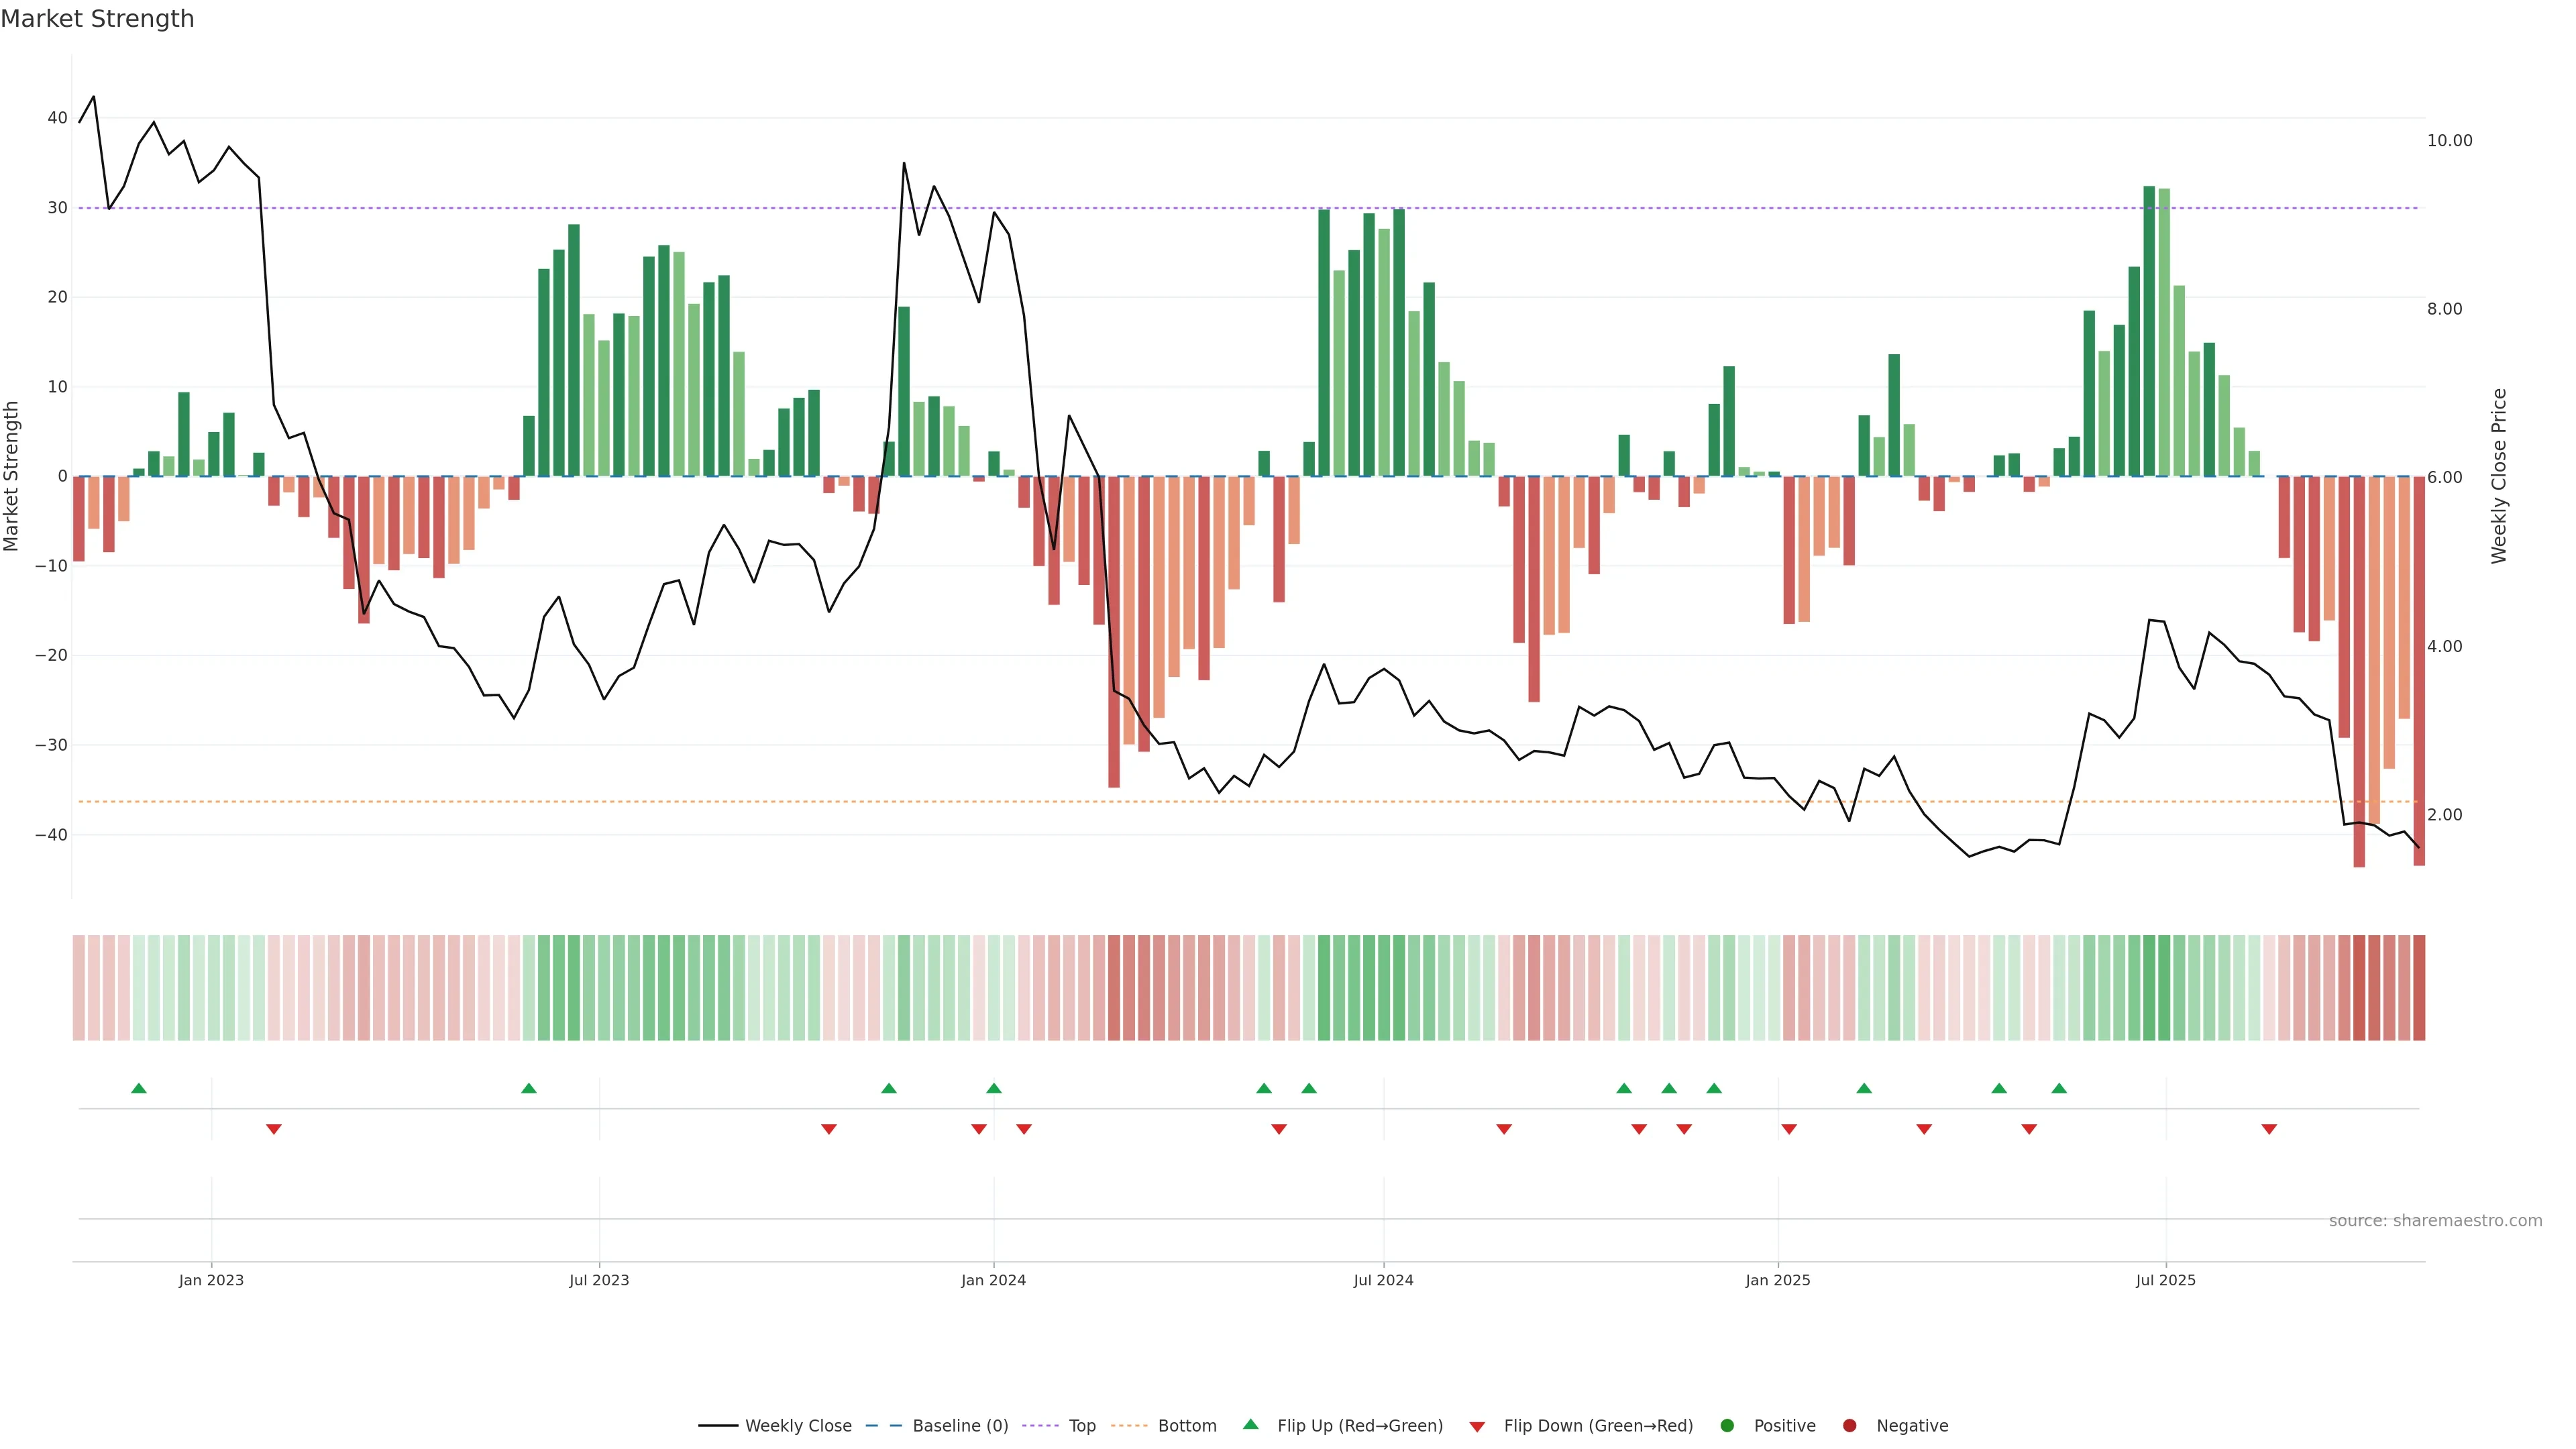Click the Jul 2025 x-axis label

coord(2165,1280)
